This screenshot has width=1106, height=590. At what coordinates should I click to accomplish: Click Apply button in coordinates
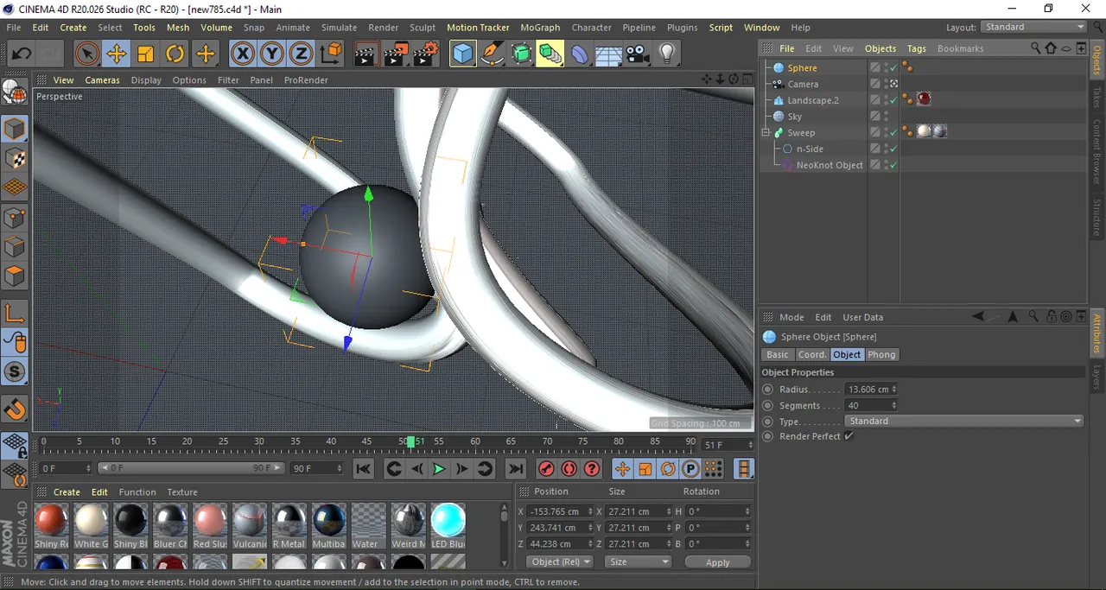[717, 561]
